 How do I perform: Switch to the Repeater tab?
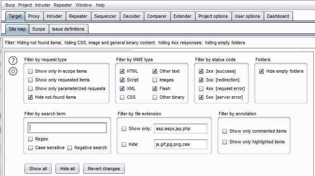coord(78,16)
